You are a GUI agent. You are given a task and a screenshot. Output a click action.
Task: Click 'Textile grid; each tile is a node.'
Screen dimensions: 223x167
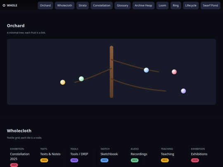[24, 138]
